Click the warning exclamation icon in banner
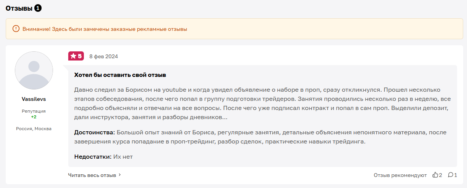 pyautogui.click(x=16, y=29)
